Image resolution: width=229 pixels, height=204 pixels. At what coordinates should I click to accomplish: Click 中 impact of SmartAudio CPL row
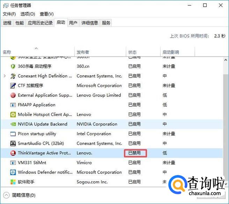(x=165, y=143)
